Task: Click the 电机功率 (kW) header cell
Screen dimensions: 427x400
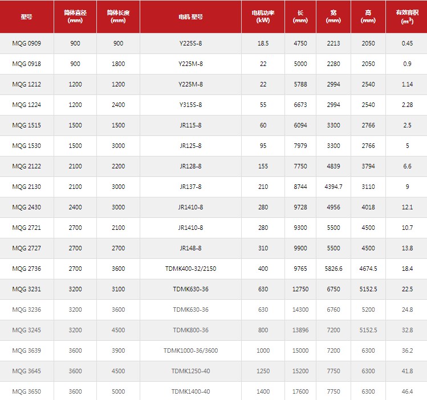Action: (x=263, y=17)
